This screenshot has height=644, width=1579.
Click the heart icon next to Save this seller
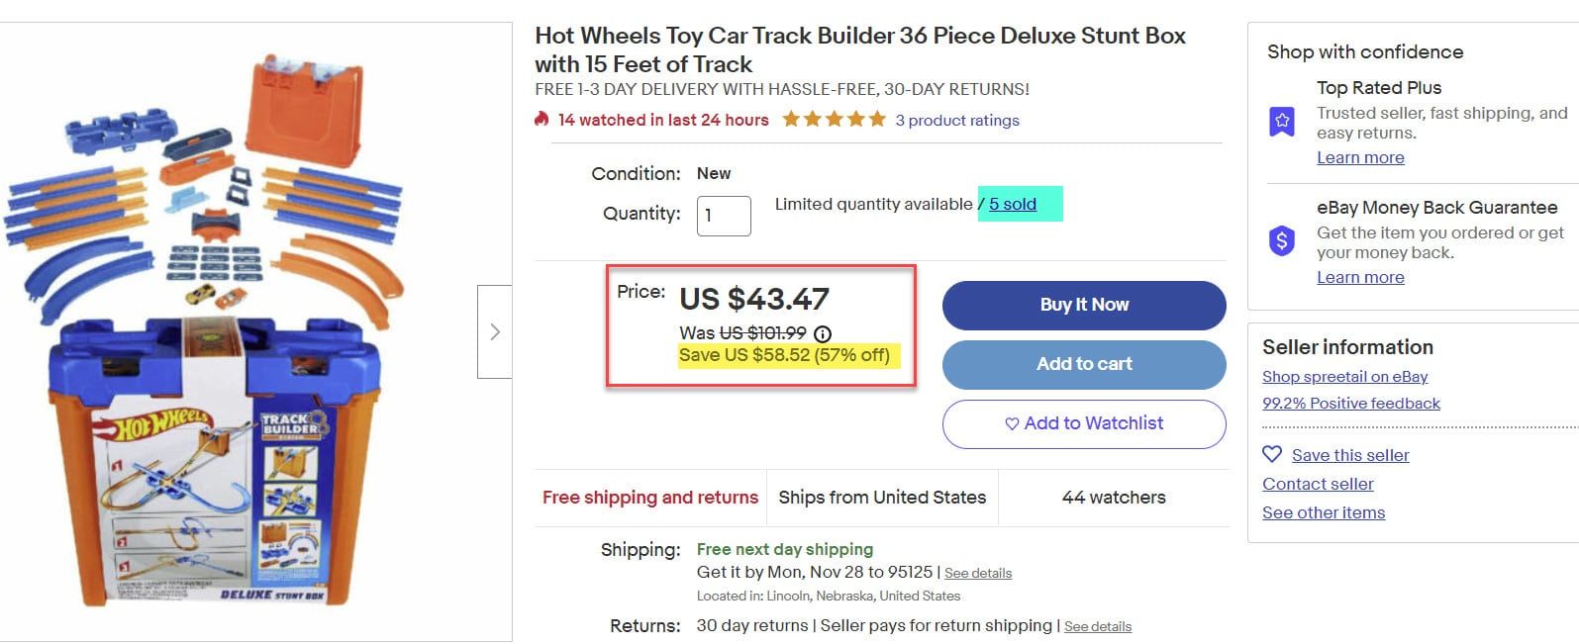(x=1272, y=454)
